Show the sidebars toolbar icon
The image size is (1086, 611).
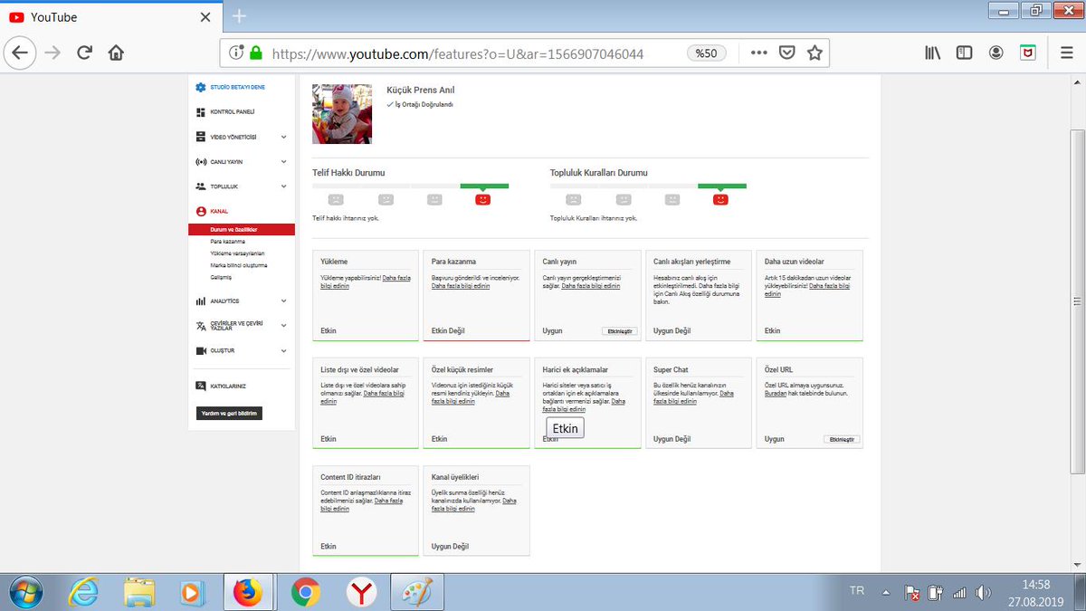pos(964,53)
